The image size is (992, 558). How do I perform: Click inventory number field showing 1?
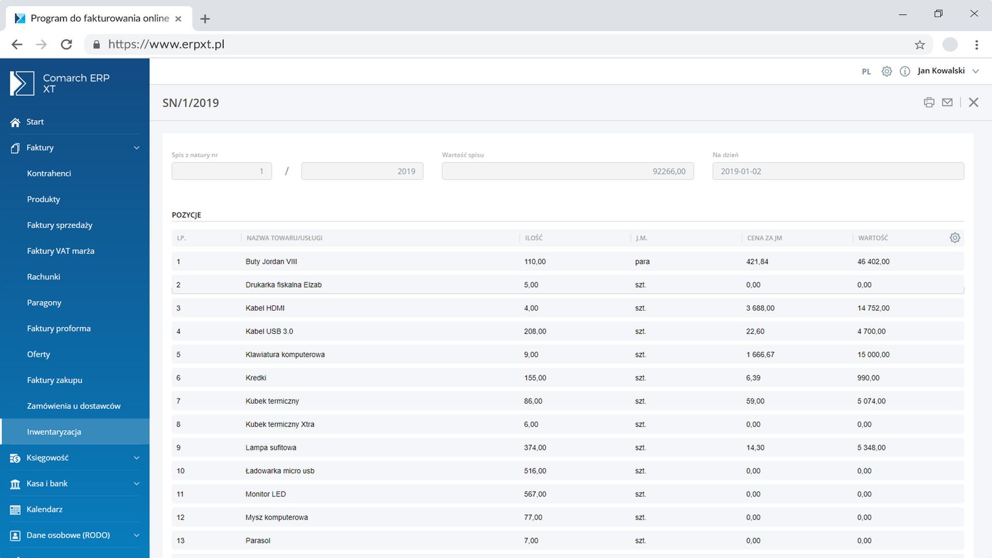(x=221, y=171)
